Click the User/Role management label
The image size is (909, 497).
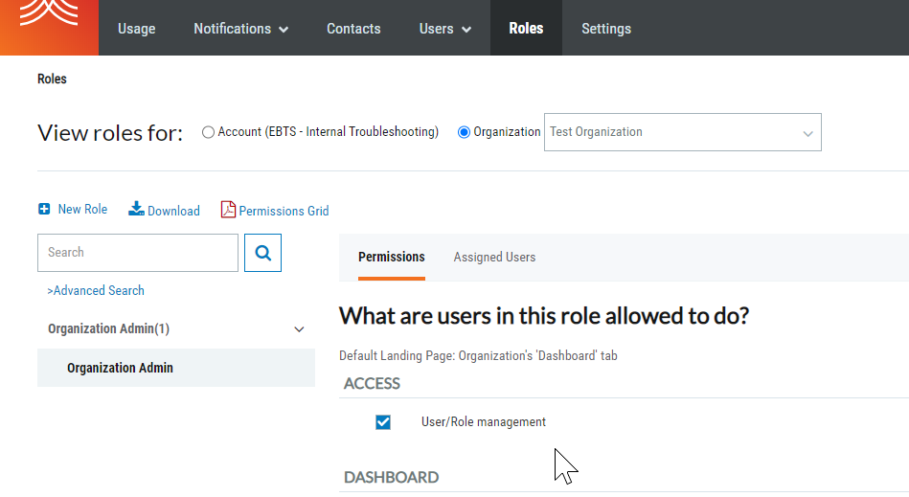(x=484, y=422)
